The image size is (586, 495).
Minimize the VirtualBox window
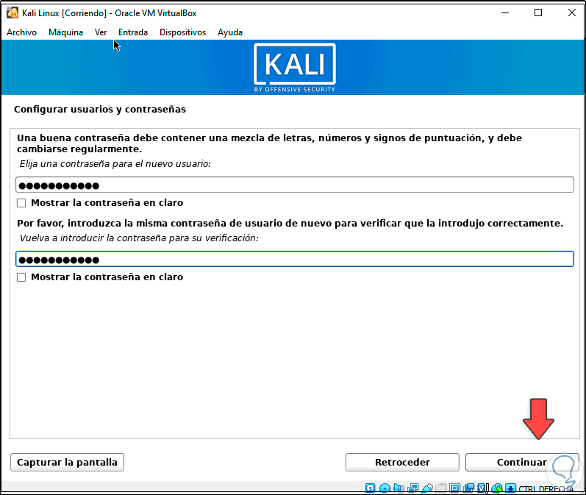(505, 13)
